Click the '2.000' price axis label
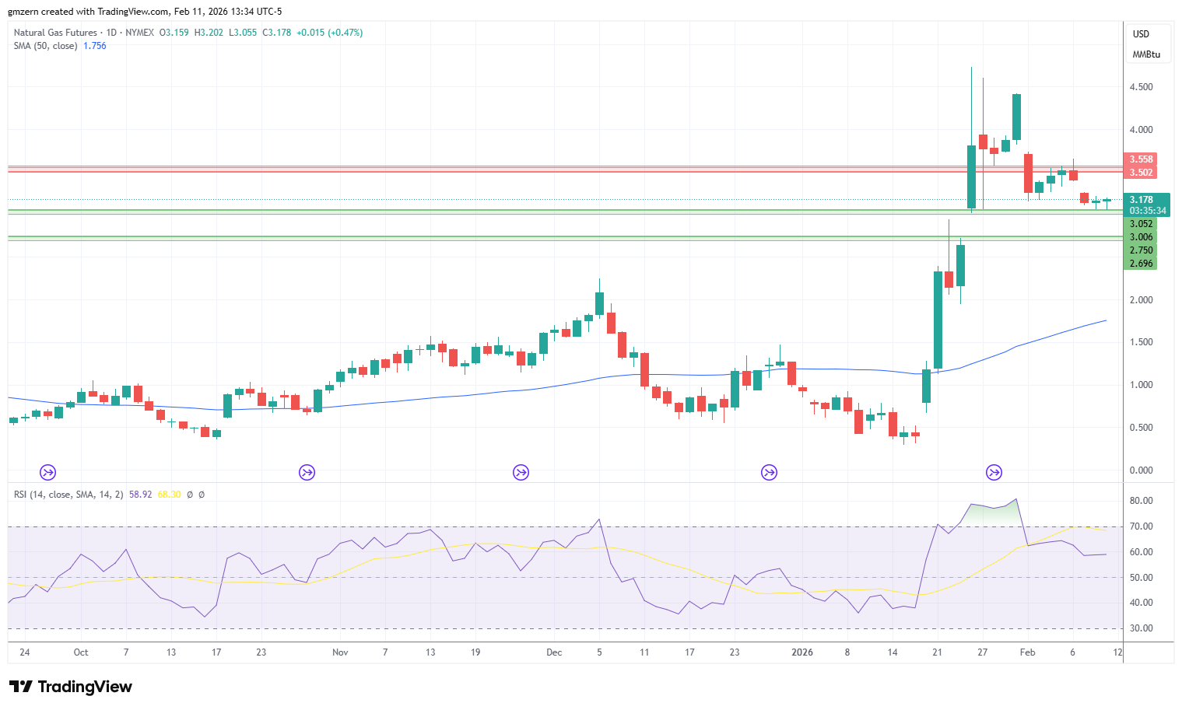 coord(1141,300)
